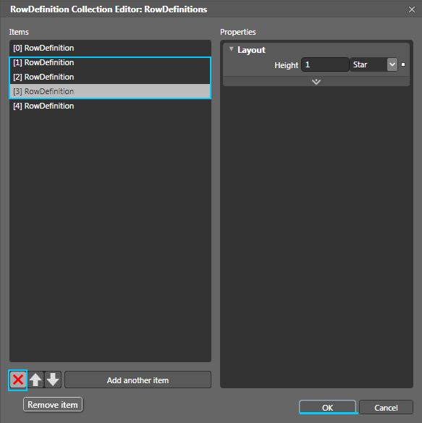Select the [1] RowDefinition item
This screenshot has height=423, width=422.
tap(110, 62)
